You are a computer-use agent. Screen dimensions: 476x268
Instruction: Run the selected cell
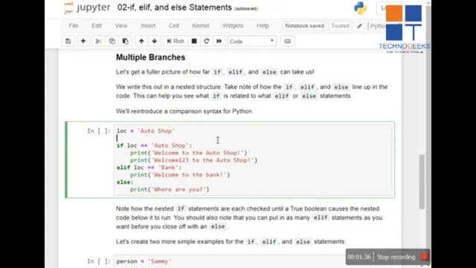(x=176, y=41)
